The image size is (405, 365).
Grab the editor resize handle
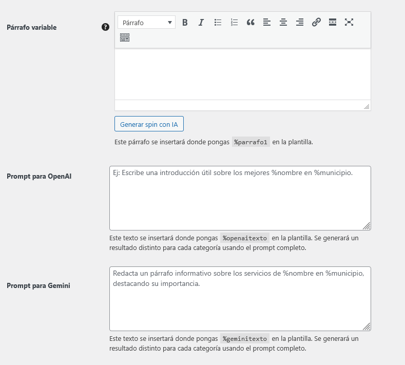tap(367, 106)
